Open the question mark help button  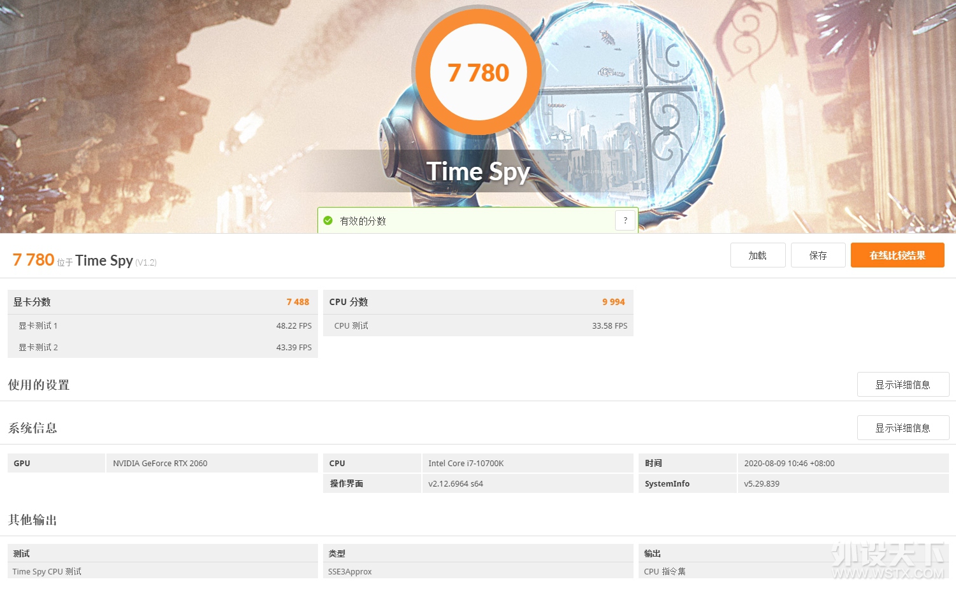click(x=625, y=220)
